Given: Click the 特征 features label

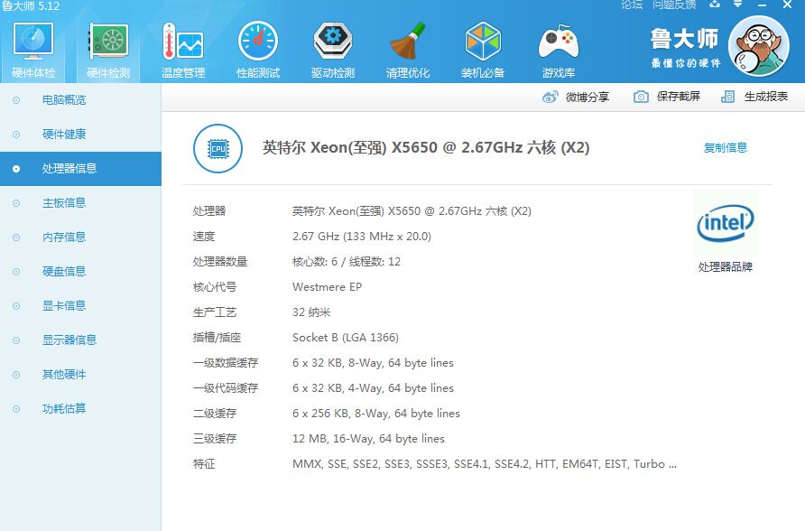Looking at the screenshot, I should (x=204, y=464).
